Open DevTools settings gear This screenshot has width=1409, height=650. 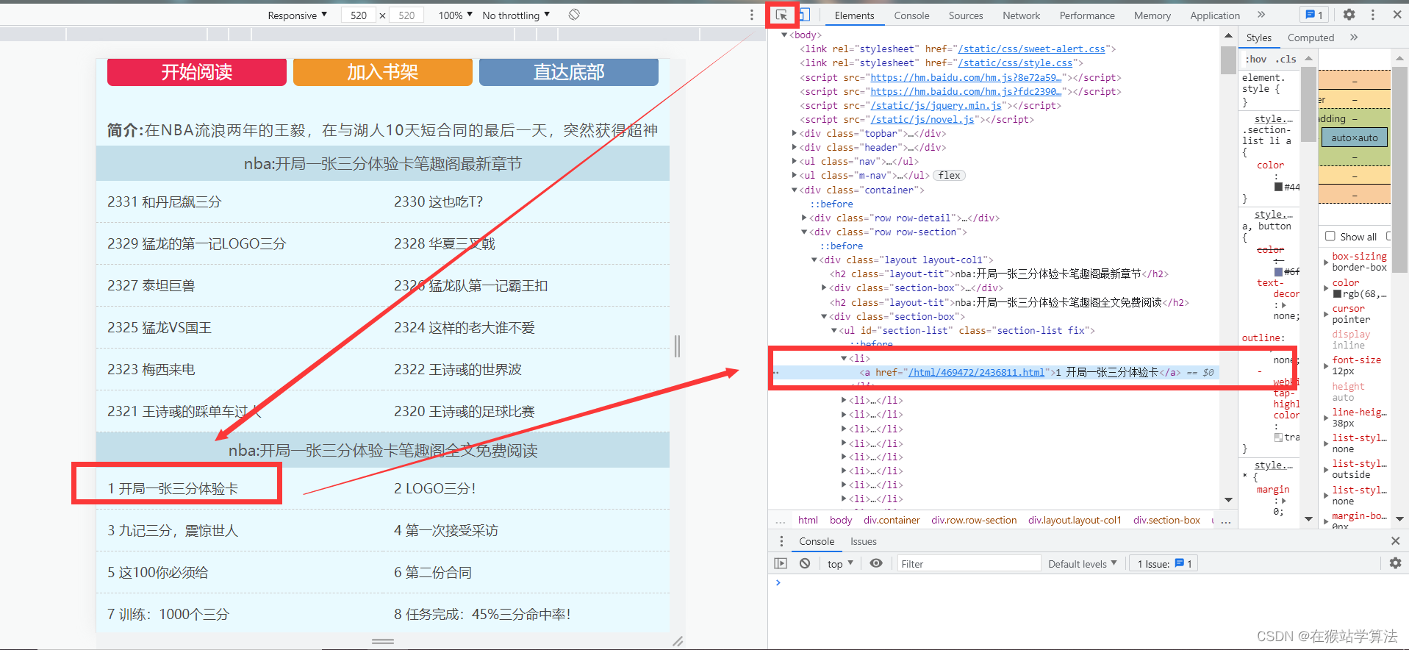(x=1349, y=15)
